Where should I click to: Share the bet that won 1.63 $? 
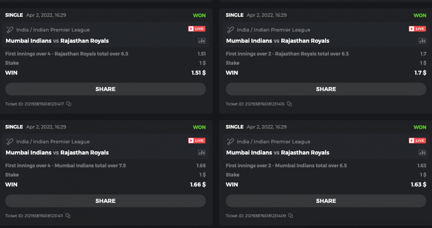[326, 201]
